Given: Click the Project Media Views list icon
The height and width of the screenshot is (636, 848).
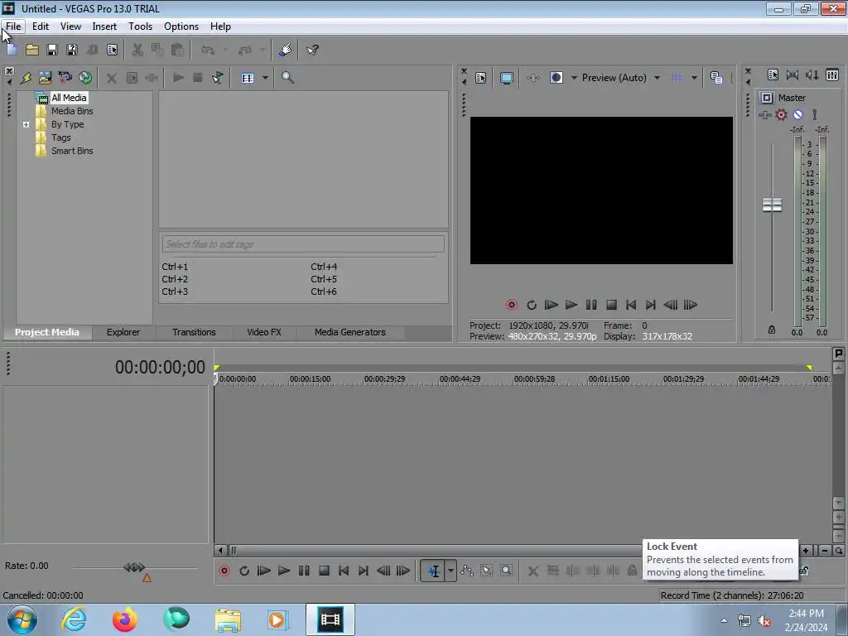Looking at the screenshot, I should pos(248,78).
